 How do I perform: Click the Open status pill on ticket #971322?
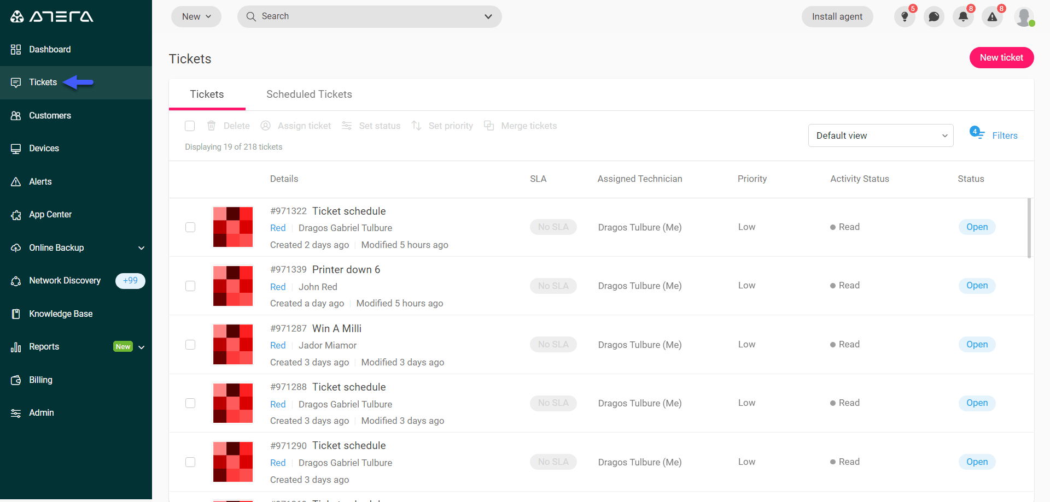coord(977,227)
